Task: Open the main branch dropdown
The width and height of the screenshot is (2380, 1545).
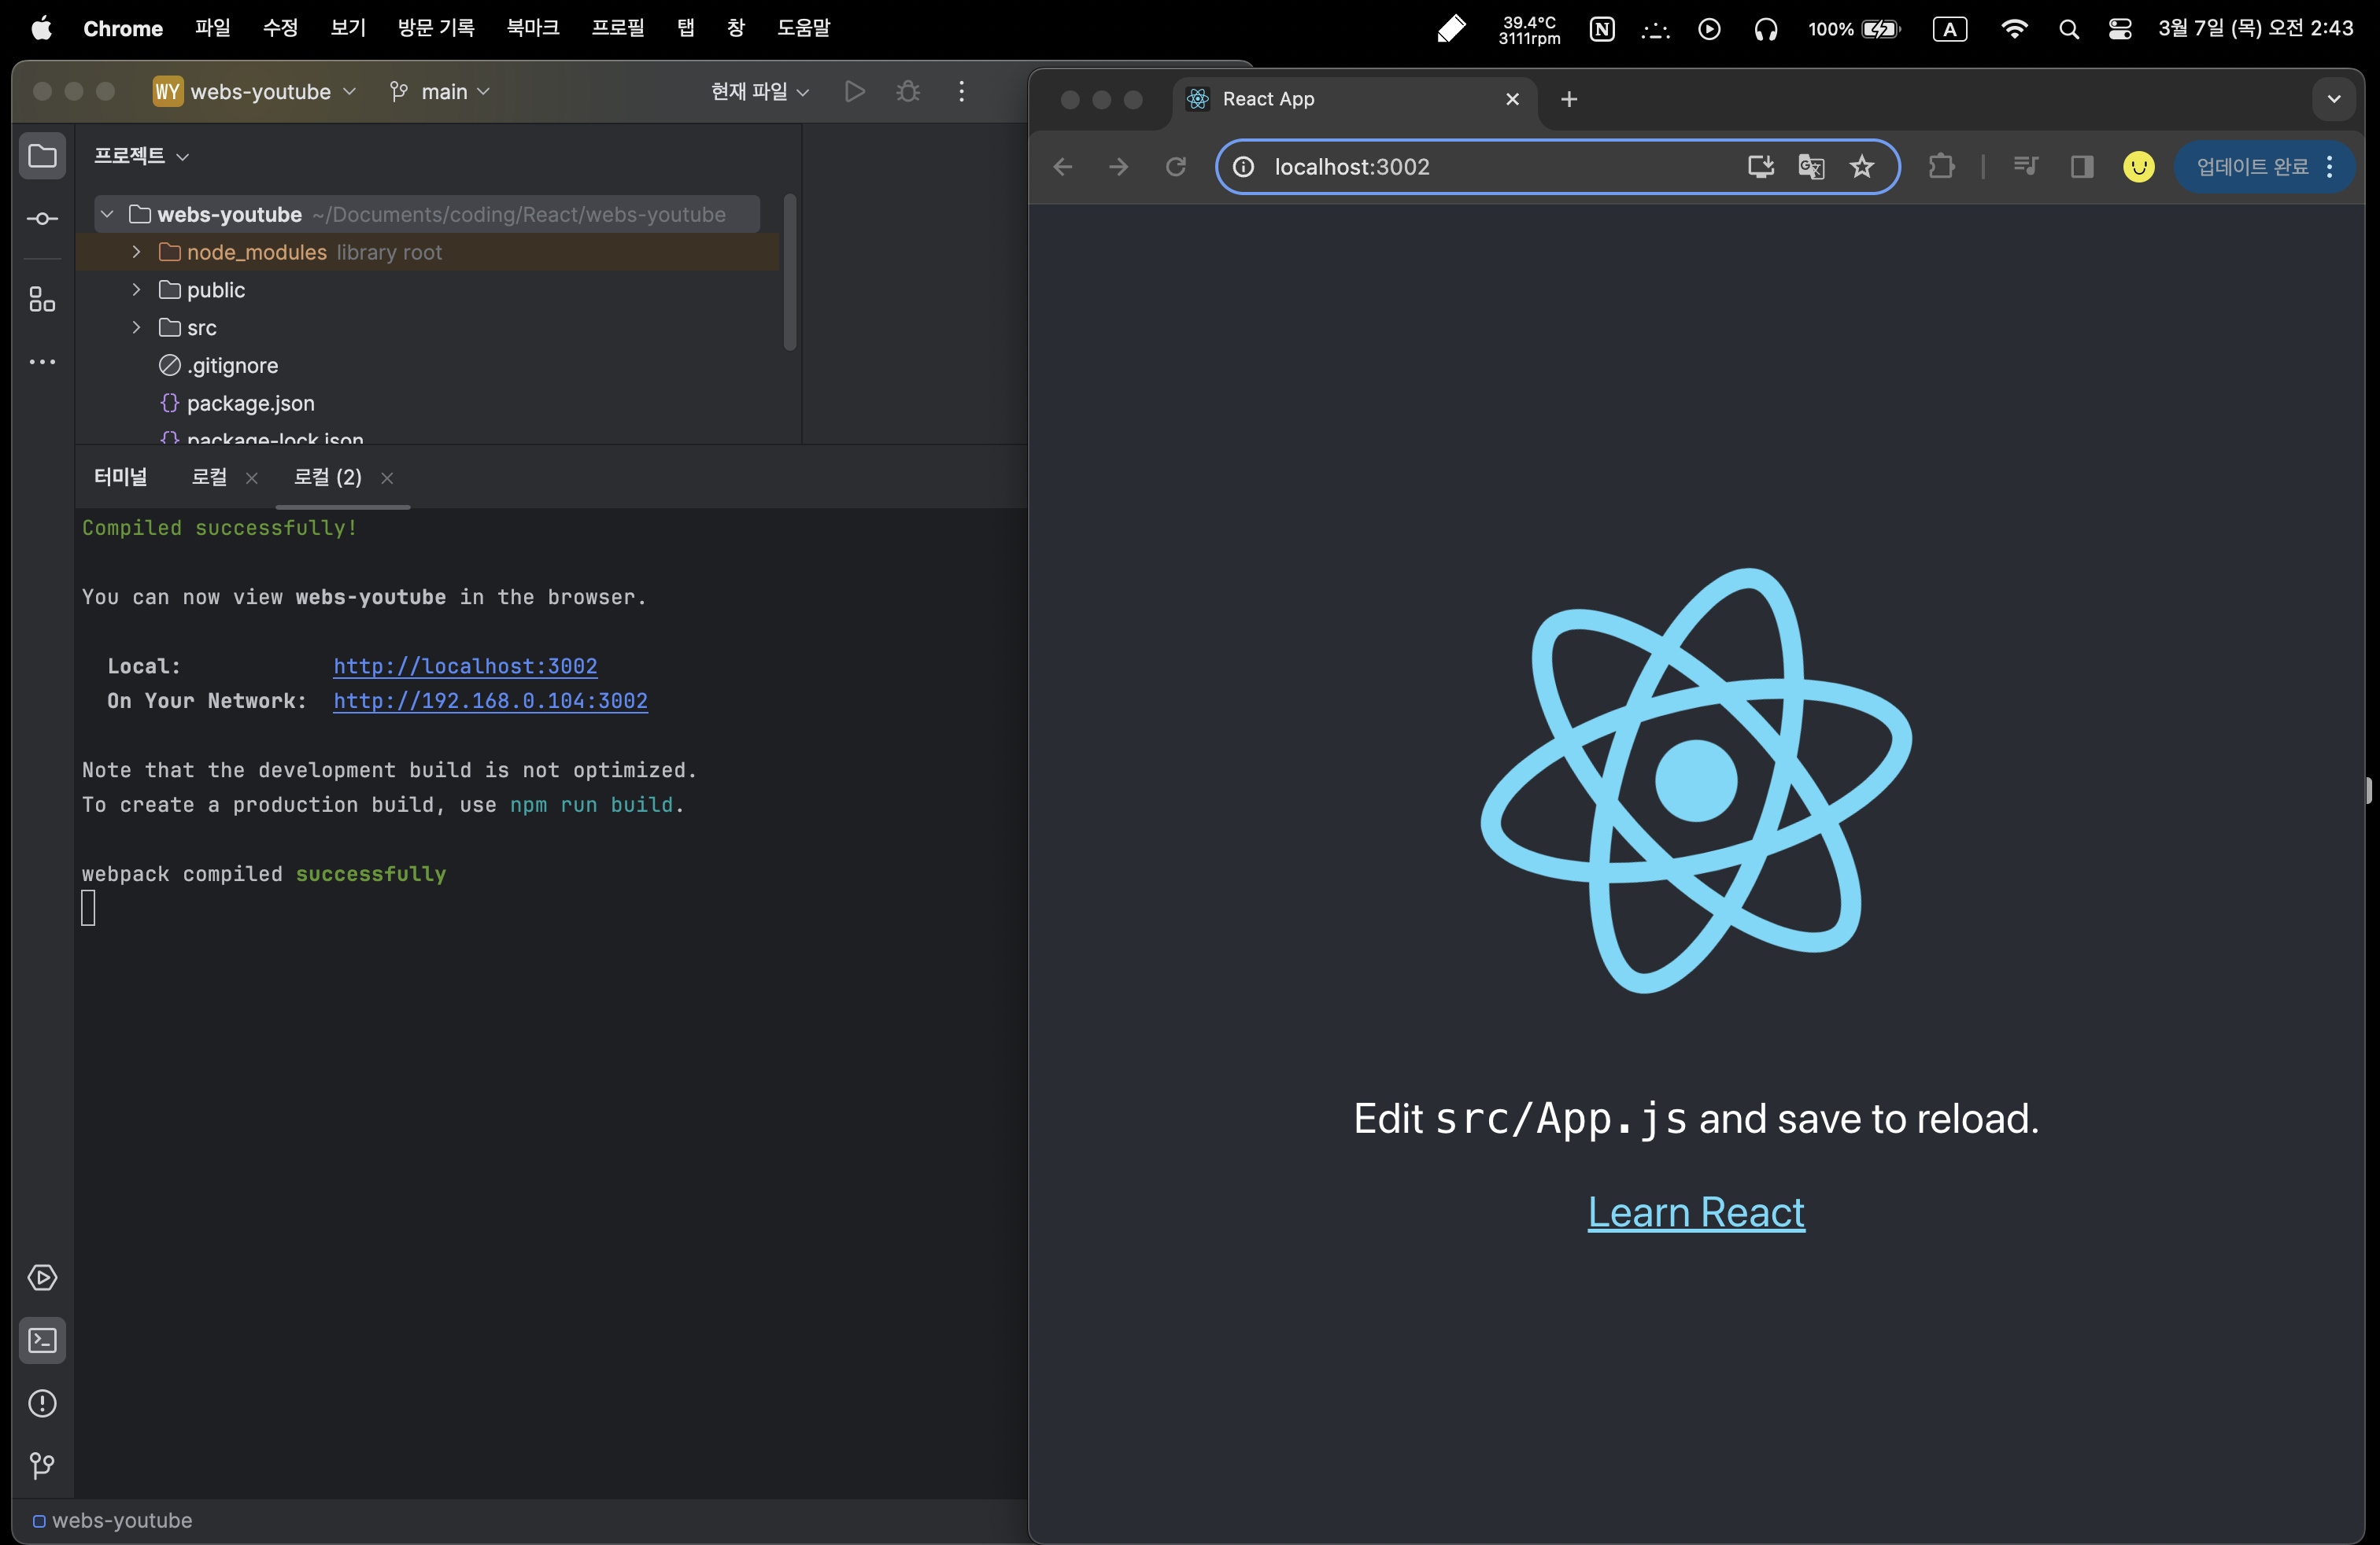Action: click(440, 92)
